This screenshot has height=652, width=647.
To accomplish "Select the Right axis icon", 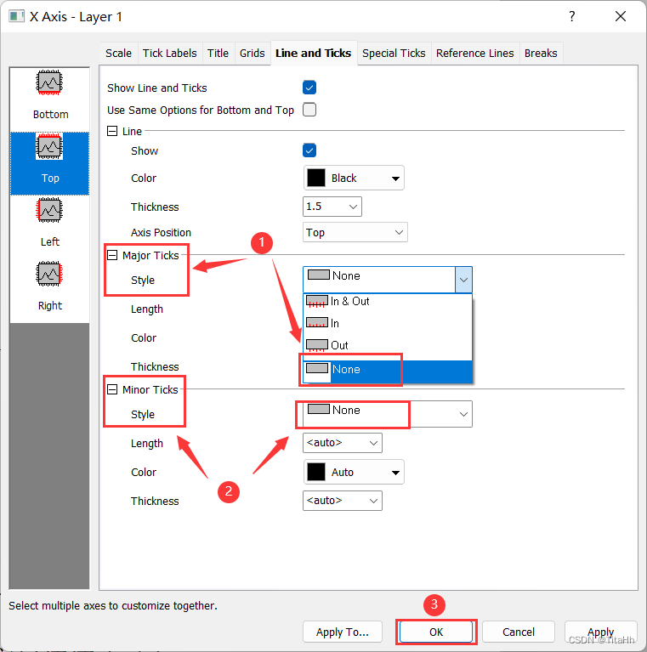I will coord(49,274).
